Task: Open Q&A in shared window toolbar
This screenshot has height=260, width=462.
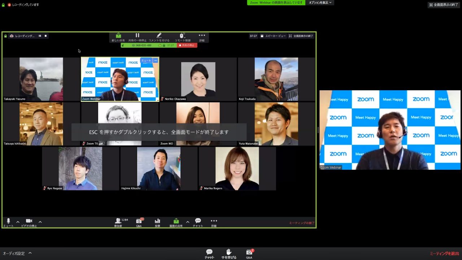Action: pos(139,222)
